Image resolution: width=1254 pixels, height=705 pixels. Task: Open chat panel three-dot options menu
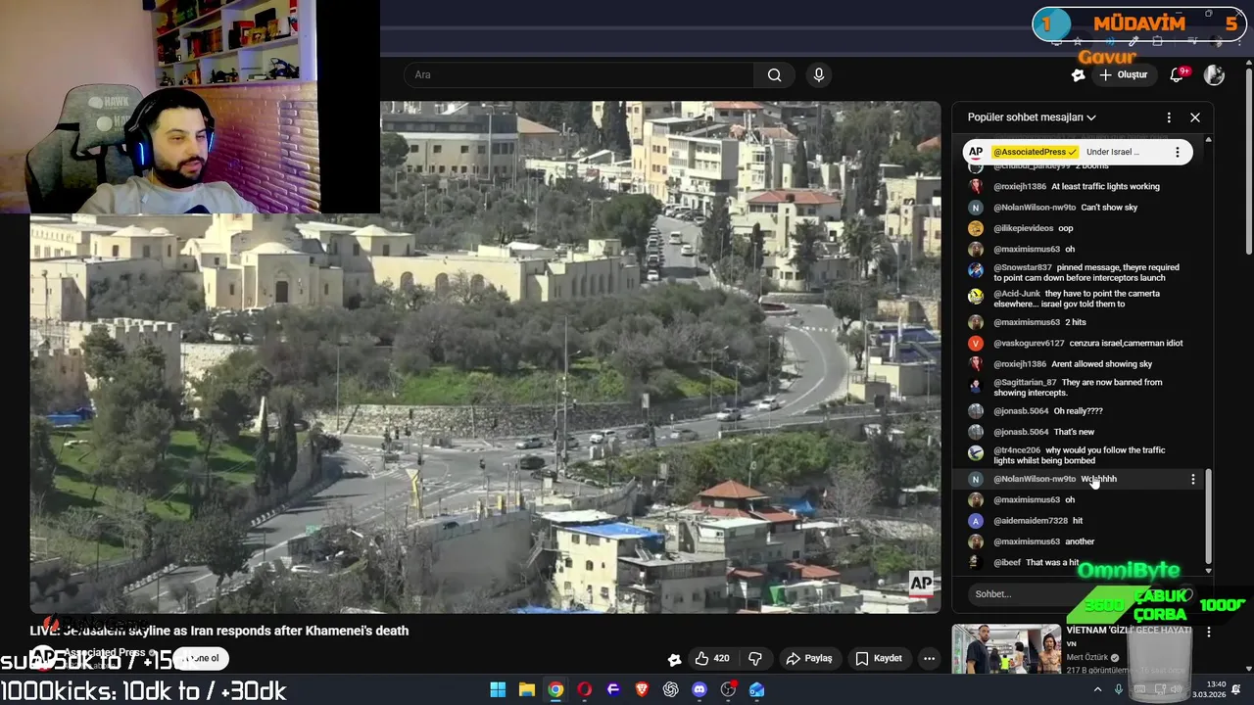point(1169,117)
